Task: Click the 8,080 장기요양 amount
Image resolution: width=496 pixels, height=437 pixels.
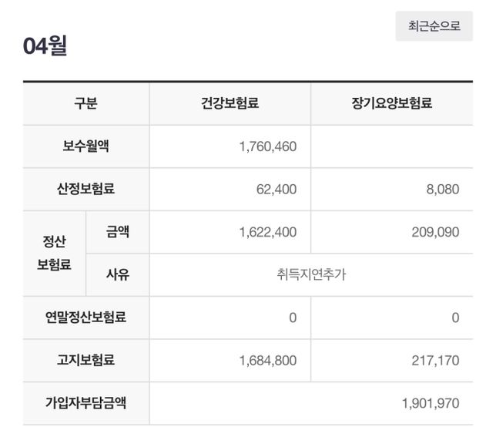Action: pyautogui.click(x=444, y=189)
